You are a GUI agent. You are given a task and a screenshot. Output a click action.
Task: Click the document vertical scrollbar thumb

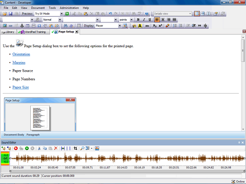pyautogui.click(x=243, y=51)
